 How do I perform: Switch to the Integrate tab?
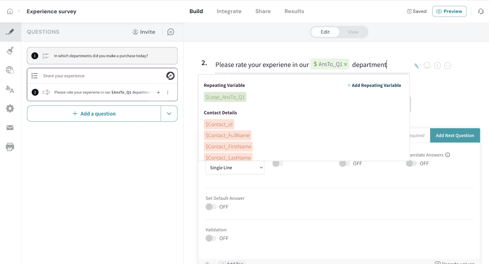[x=229, y=11]
